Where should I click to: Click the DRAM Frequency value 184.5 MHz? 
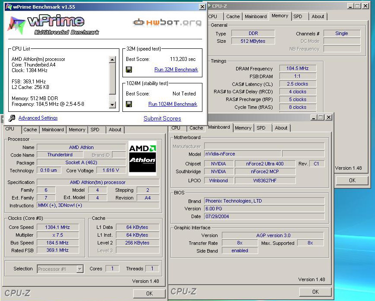point(298,68)
